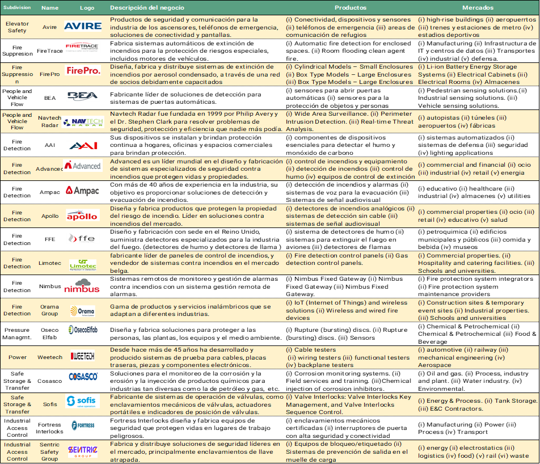Screen dimensions: 540x464
Task: Click the SENTRIC Group logo
Action: coord(83,452)
